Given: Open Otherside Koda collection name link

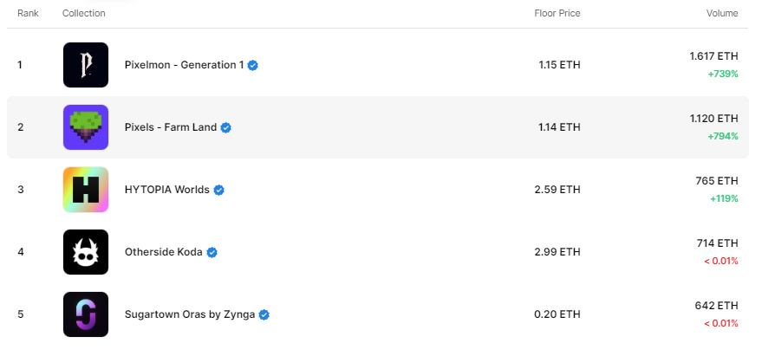Looking at the screenshot, I should coord(164,252).
